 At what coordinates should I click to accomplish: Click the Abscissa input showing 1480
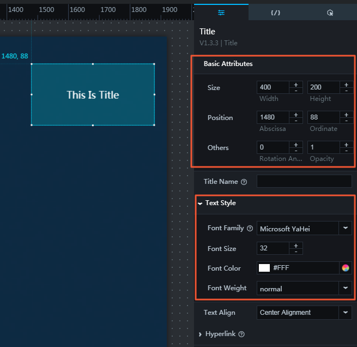(x=273, y=117)
